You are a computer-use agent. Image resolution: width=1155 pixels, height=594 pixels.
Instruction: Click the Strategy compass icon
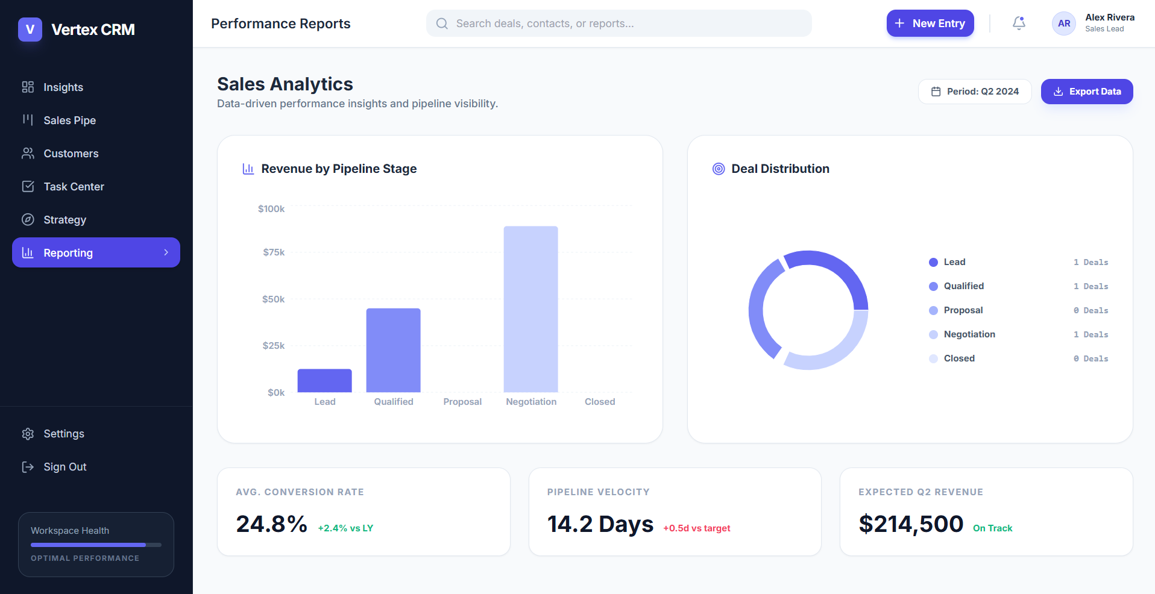tap(28, 220)
